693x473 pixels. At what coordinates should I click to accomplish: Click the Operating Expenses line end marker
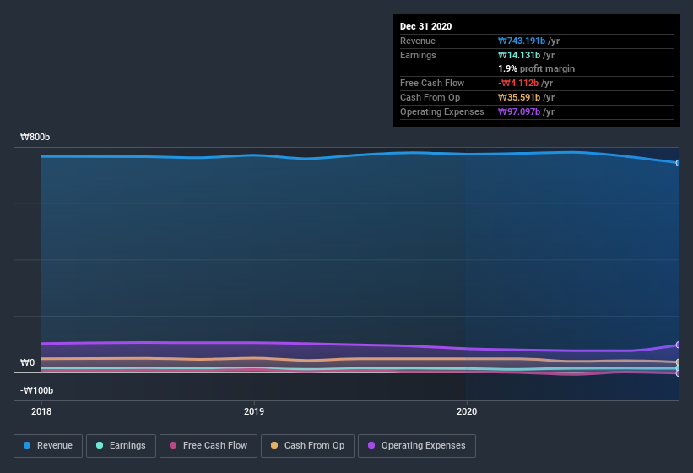679,345
